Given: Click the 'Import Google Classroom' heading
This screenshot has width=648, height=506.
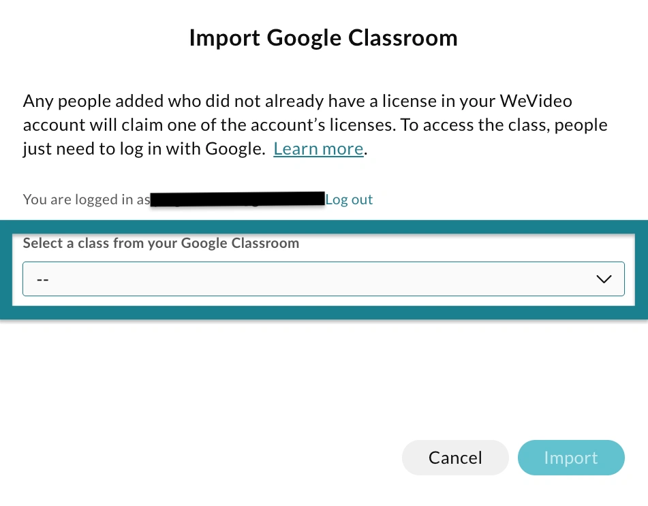Looking at the screenshot, I should (324, 38).
